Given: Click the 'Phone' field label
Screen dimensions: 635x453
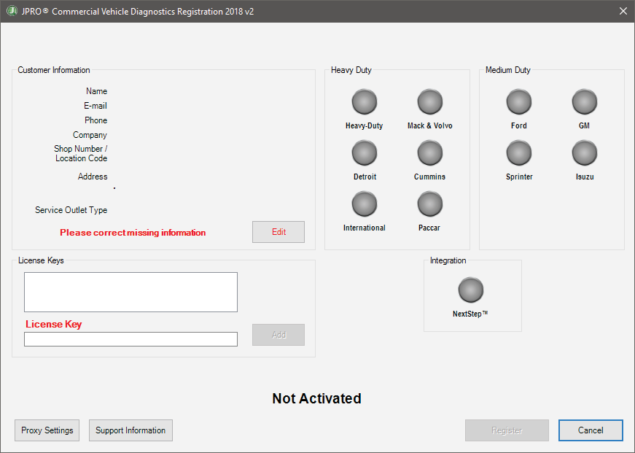Looking at the screenshot, I should click(96, 120).
